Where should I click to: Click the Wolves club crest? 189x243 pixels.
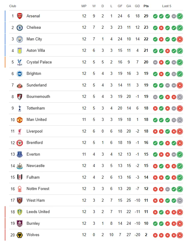tap(20, 235)
